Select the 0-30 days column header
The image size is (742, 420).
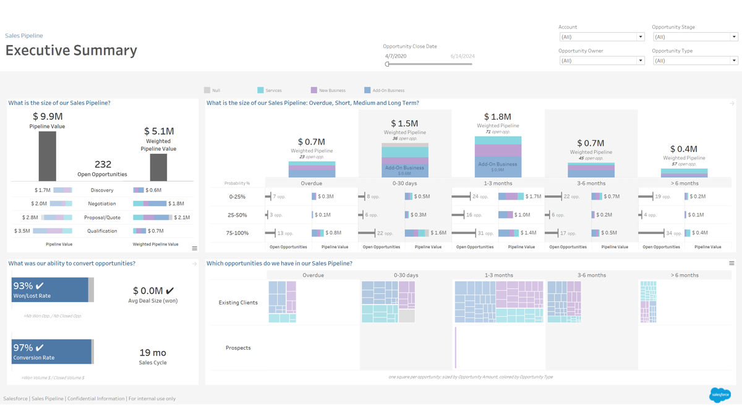click(x=405, y=183)
